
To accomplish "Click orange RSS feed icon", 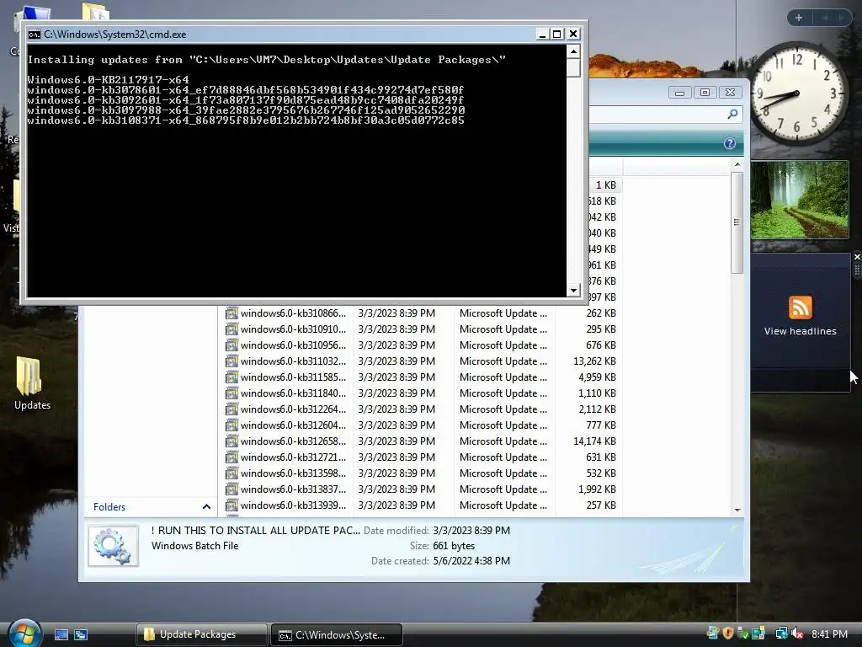I will click(x=800, y=307).
